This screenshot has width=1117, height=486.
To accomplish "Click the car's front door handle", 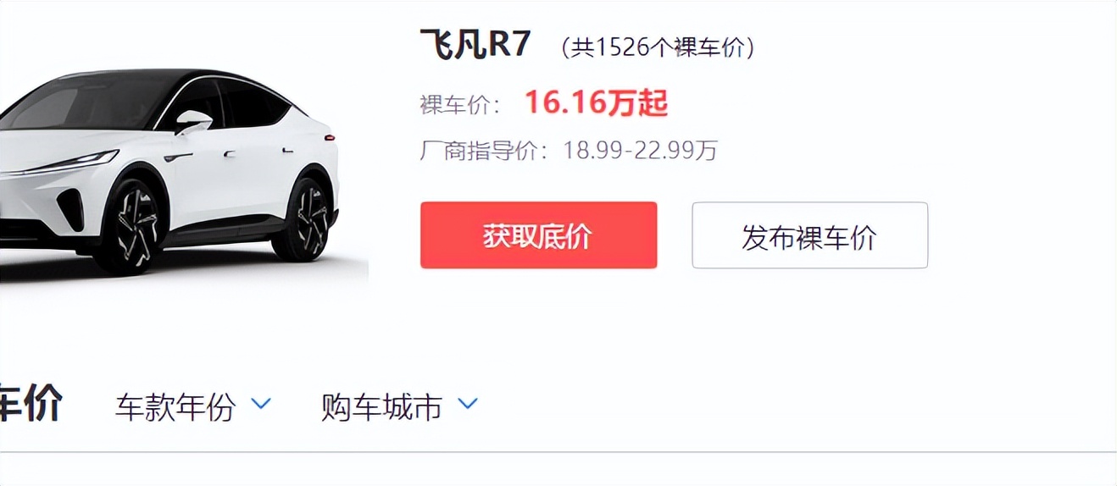I will pos(230,154).
